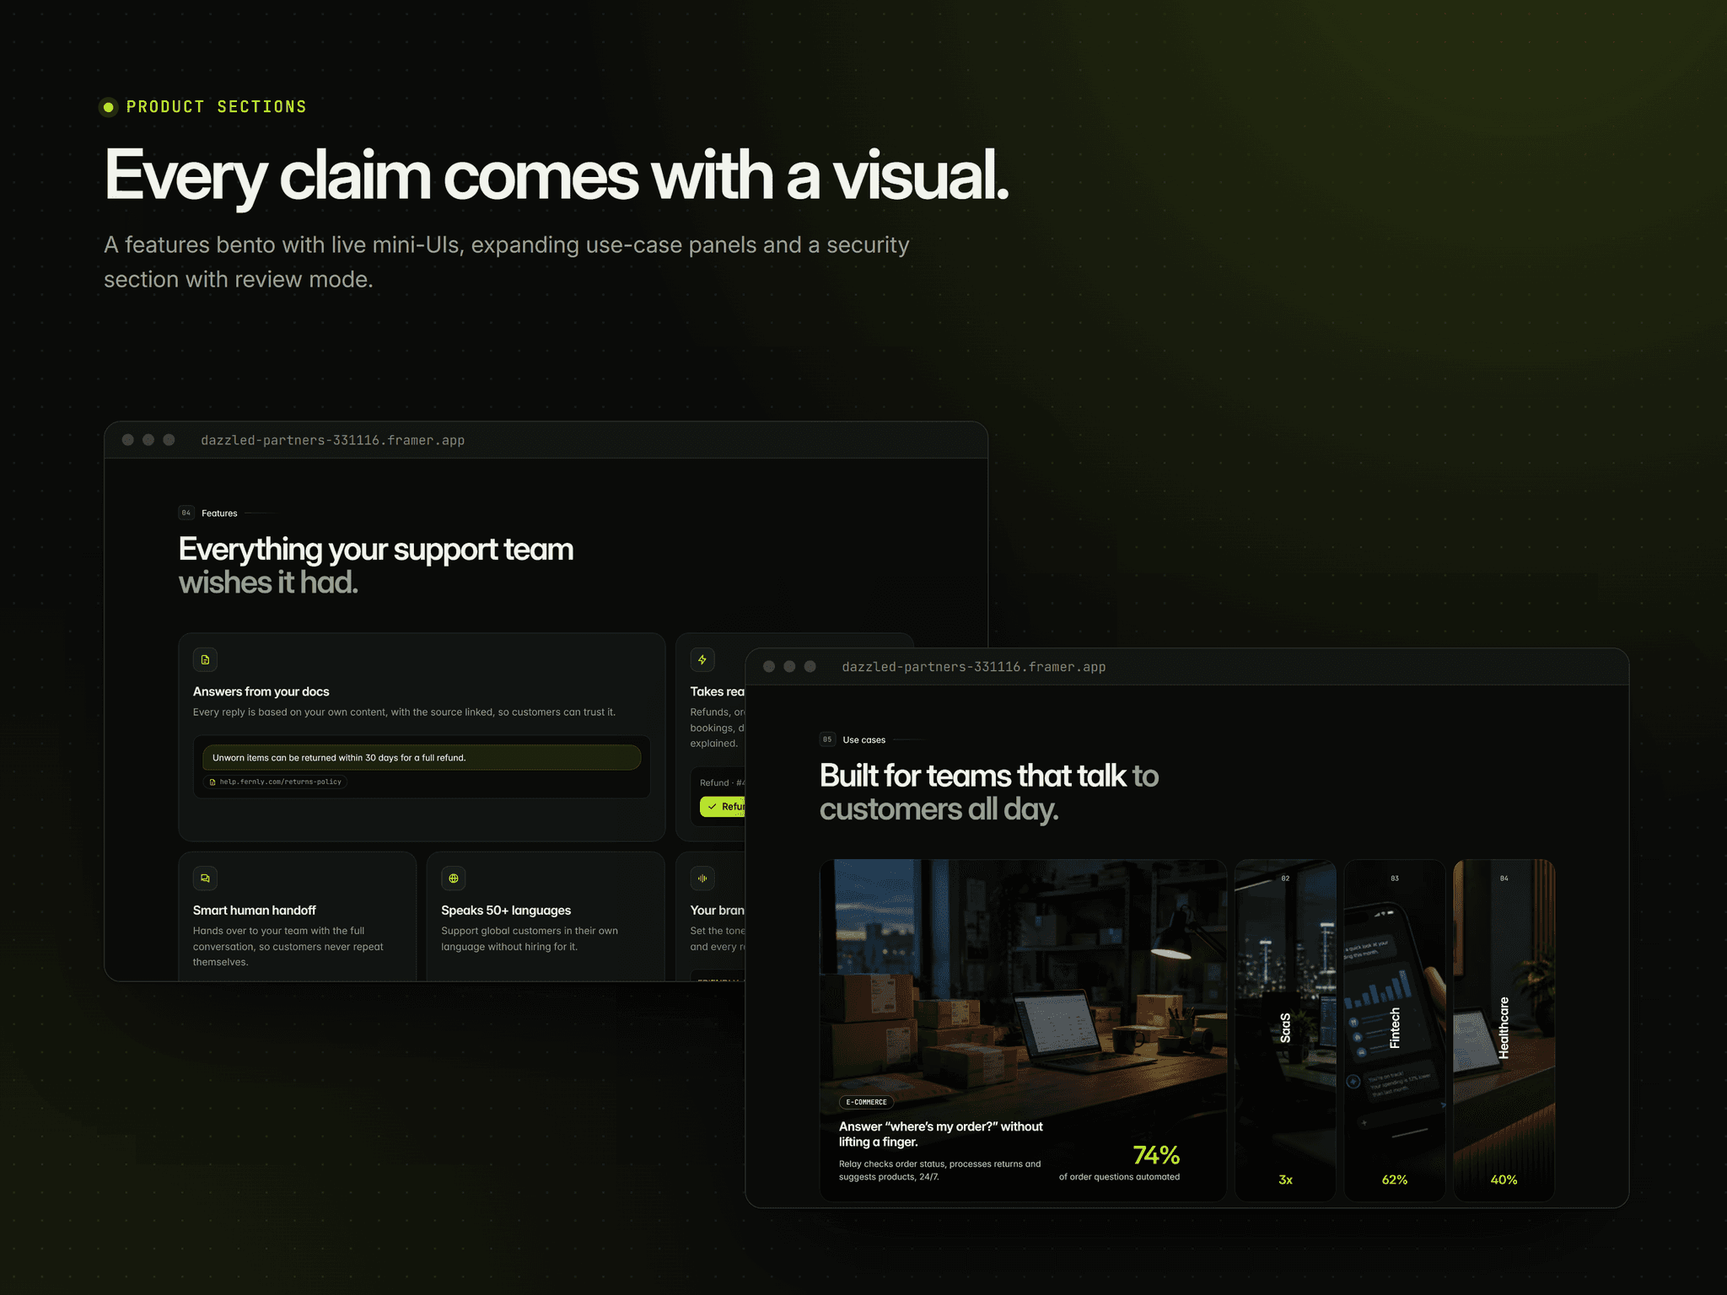Screen dimensions: 1727x1295
Task: Click the sound wave icon above Your brand card
Action: [x=702, y=878]
